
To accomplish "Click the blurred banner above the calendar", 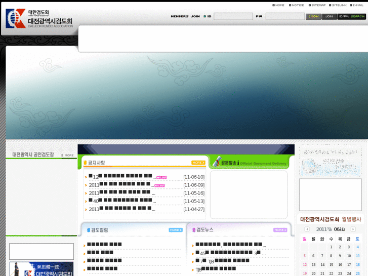I will tap(331, 161).
